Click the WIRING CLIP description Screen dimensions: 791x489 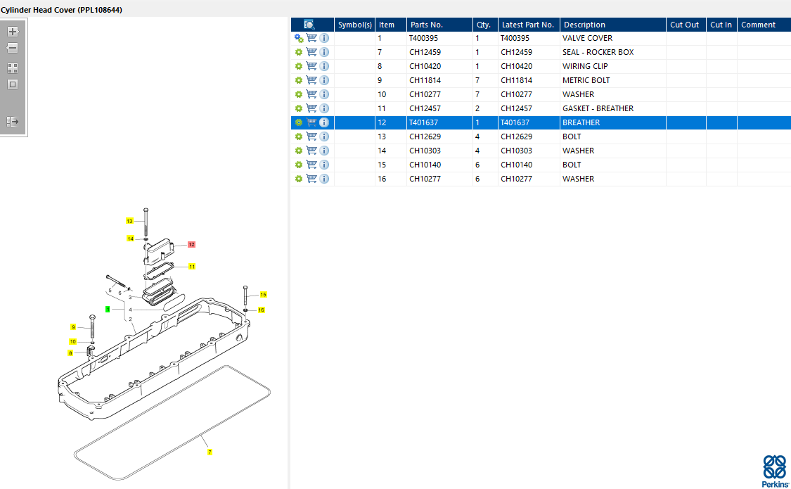click(585, 67)
